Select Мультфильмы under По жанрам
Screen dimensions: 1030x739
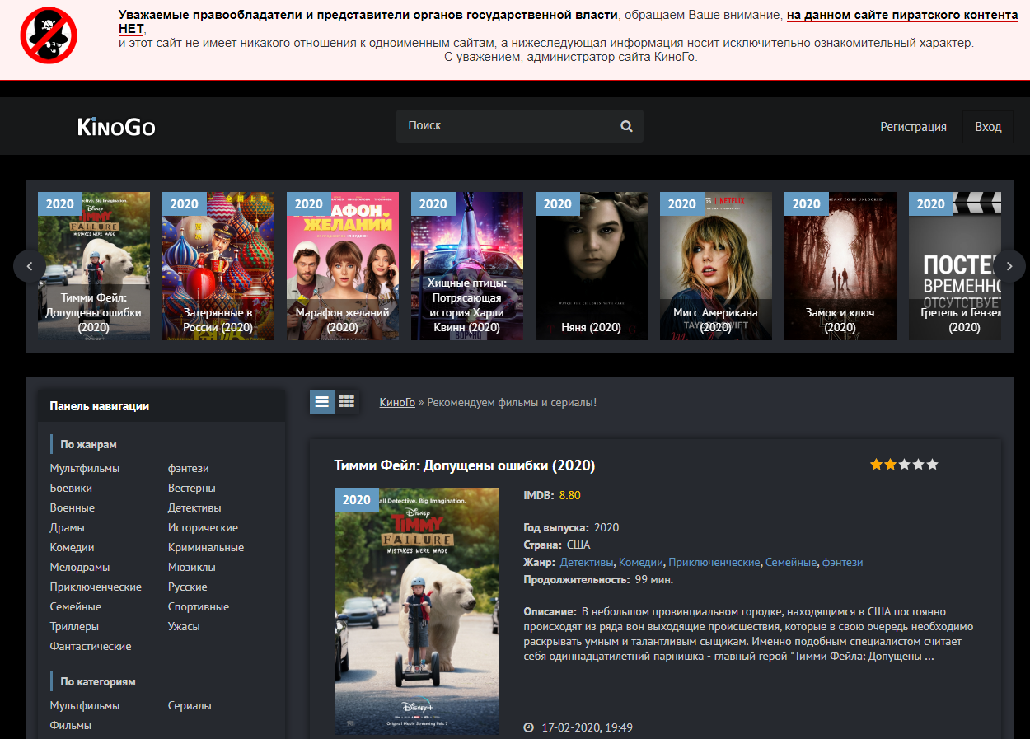[x=84, y=468]
